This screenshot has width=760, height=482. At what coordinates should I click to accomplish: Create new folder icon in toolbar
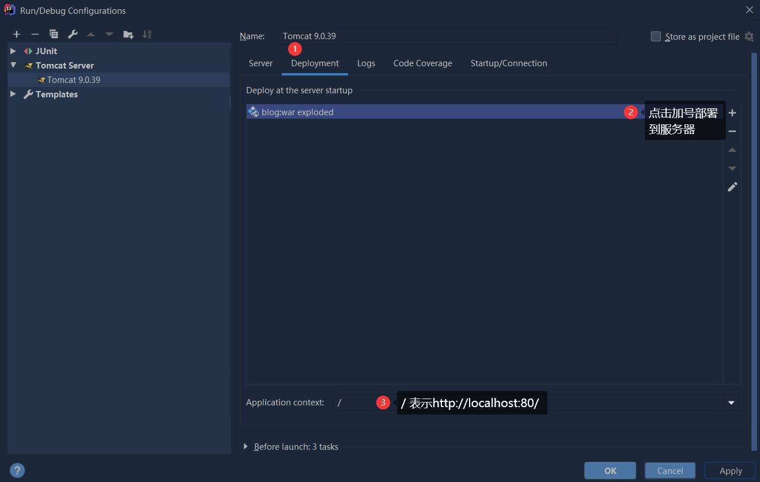[x=128, y=35]
